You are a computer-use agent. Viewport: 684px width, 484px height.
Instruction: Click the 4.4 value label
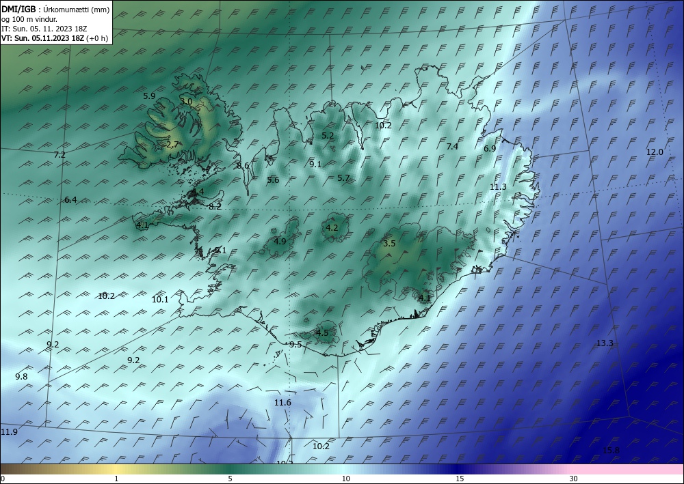coord(198,192)
